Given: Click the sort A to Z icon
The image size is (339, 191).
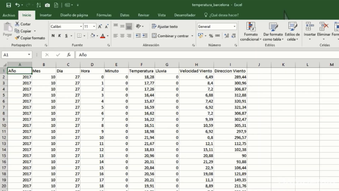Looking at the screenshot, I should [39, 5].
